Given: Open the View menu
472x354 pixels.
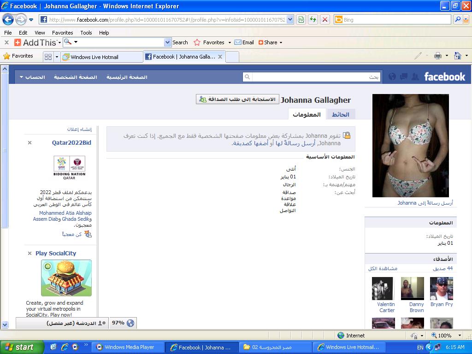Looking at the screenshot, I should tap(40, 33).
